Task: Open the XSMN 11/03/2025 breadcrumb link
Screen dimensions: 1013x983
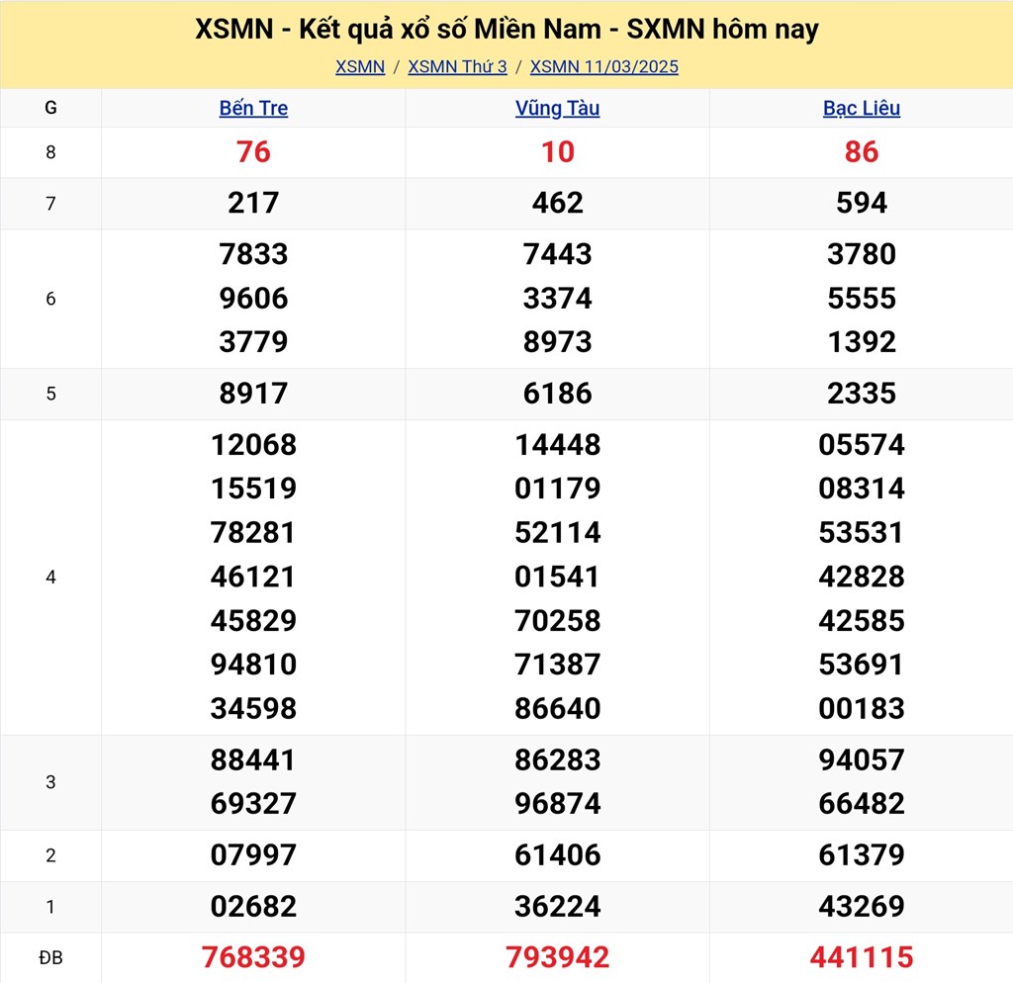Action: (x=604, y=67)
